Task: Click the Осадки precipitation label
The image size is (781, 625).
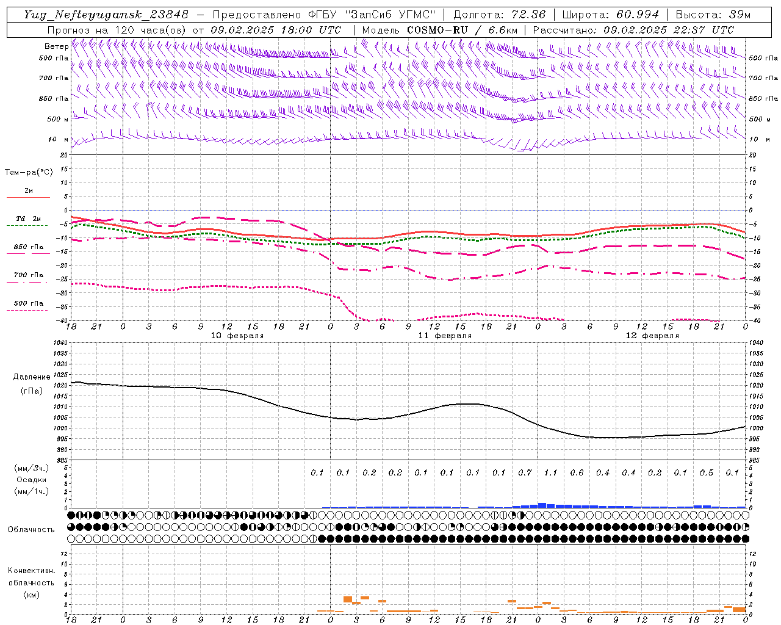Action: point(32,480)
